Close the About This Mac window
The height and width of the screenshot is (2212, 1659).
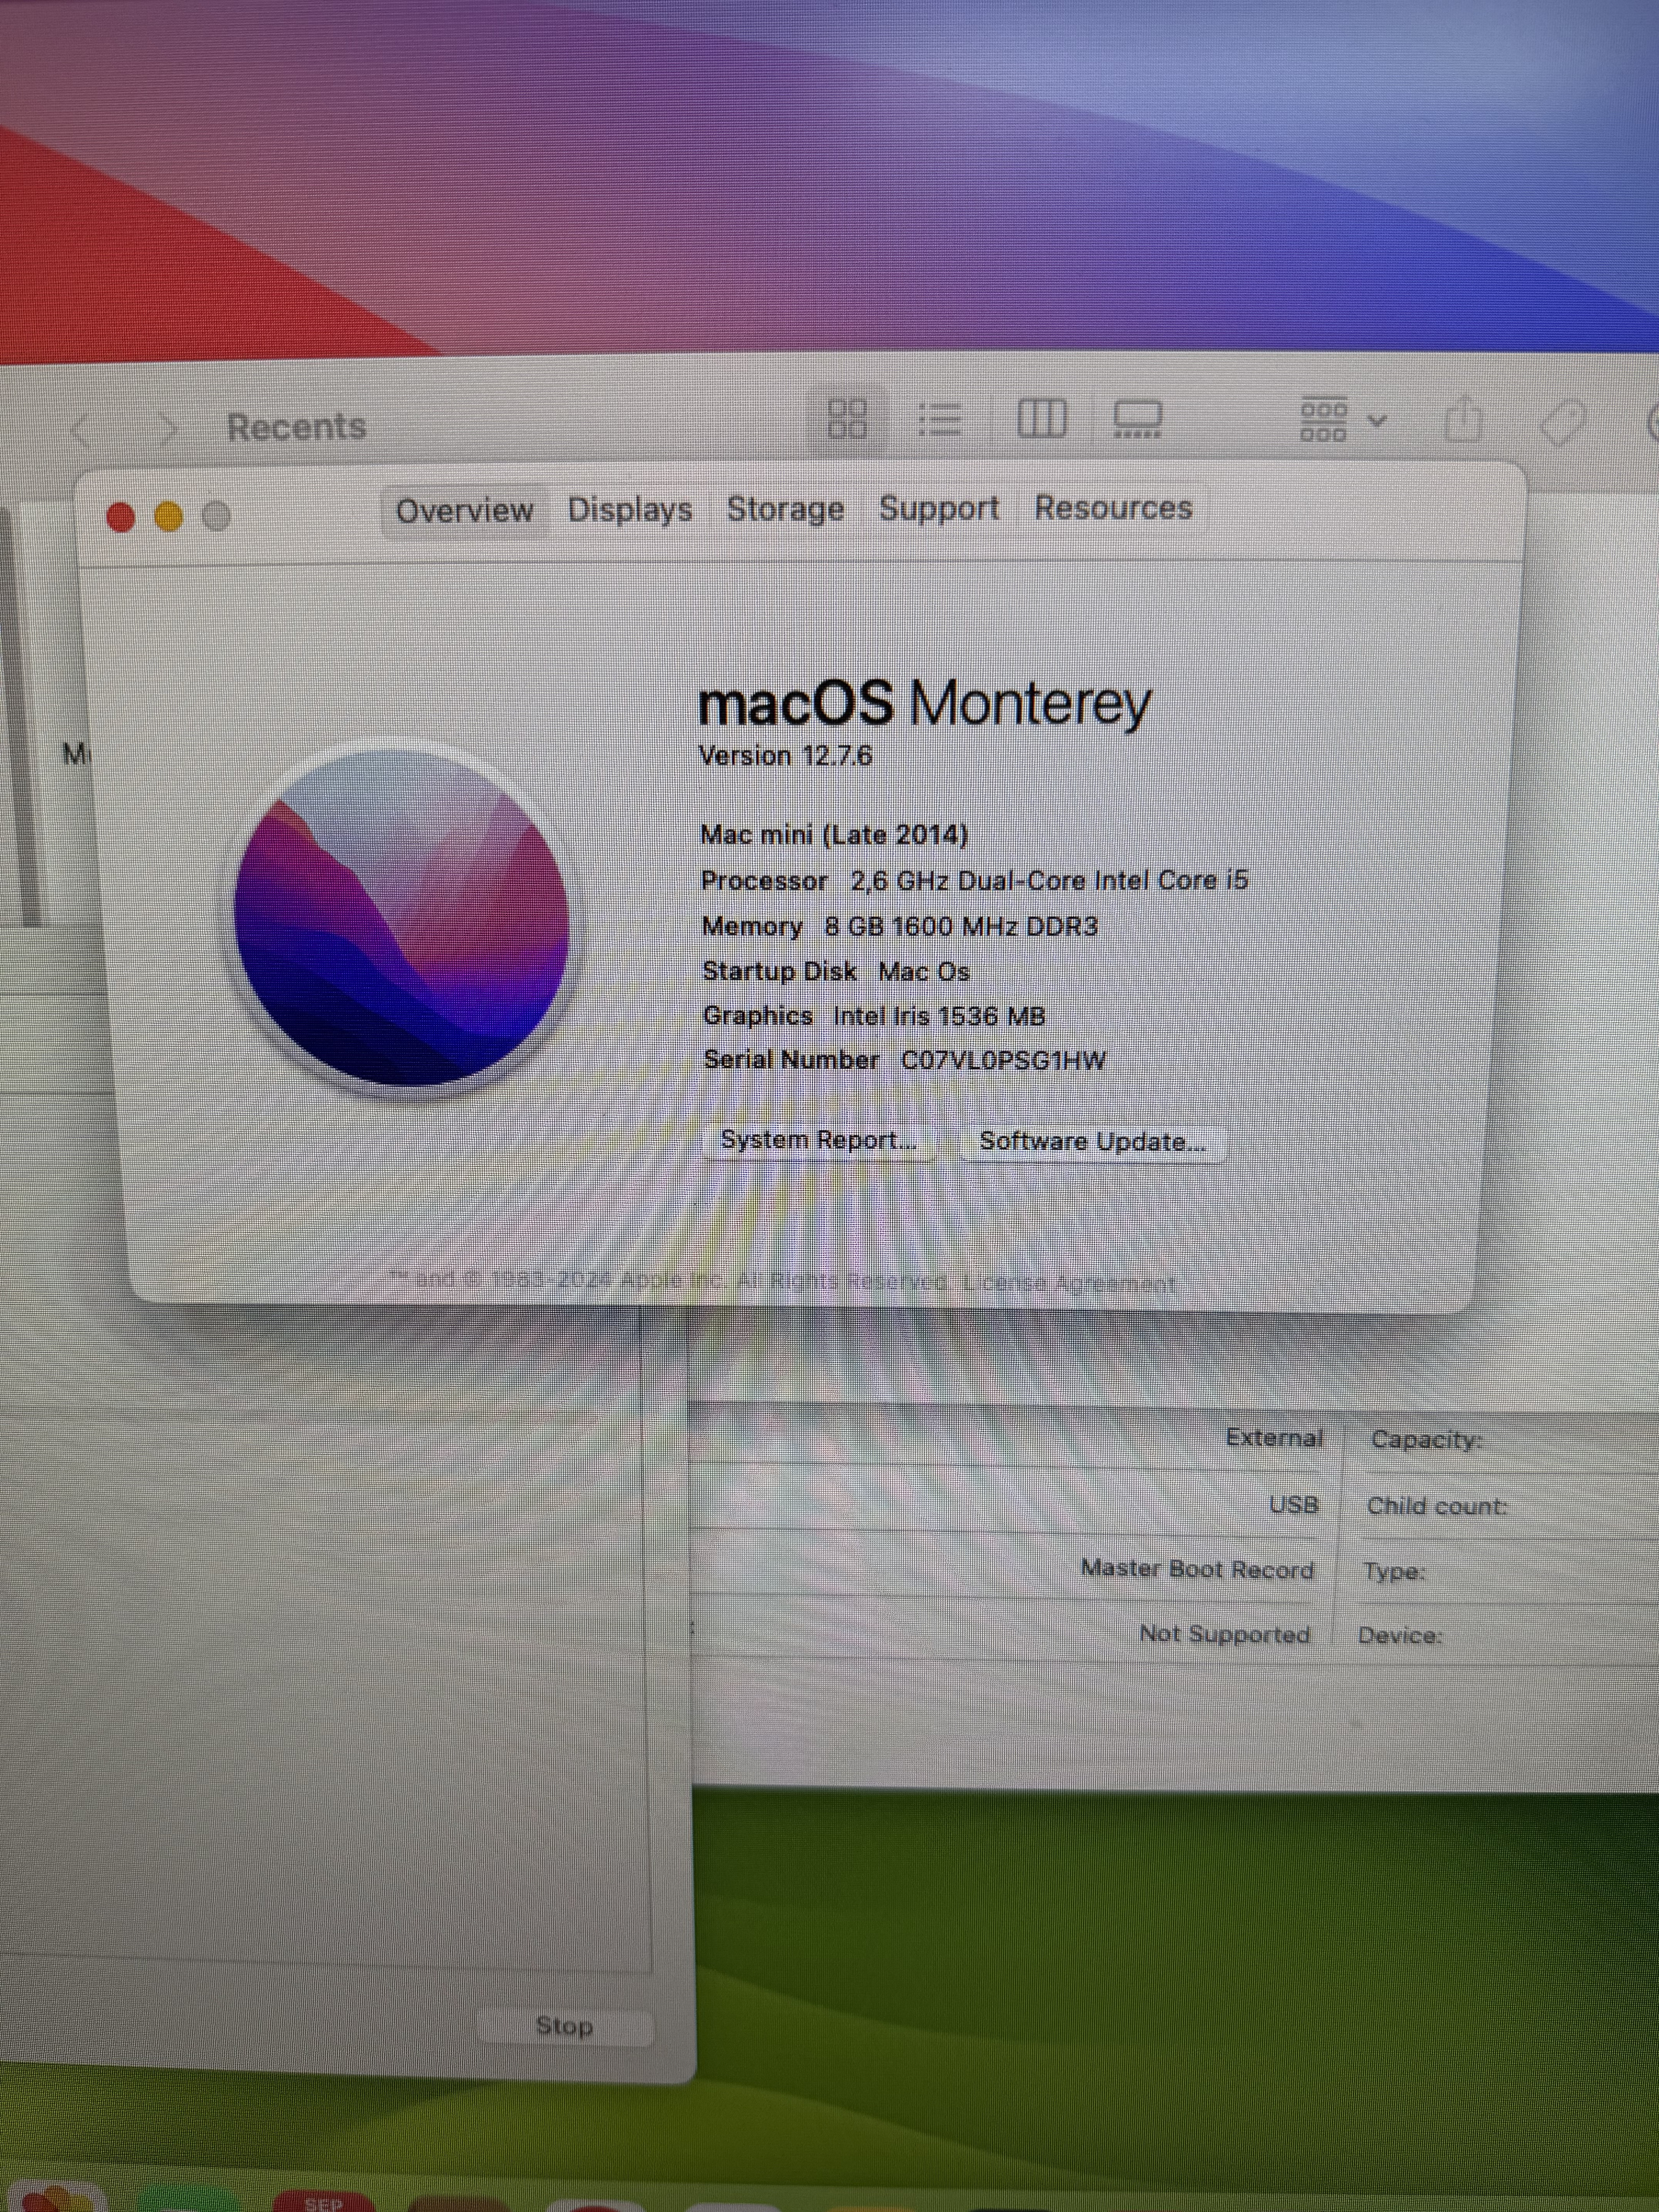[121, 517]
